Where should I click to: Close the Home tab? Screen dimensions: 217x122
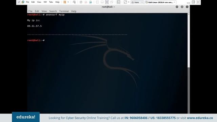142,2
